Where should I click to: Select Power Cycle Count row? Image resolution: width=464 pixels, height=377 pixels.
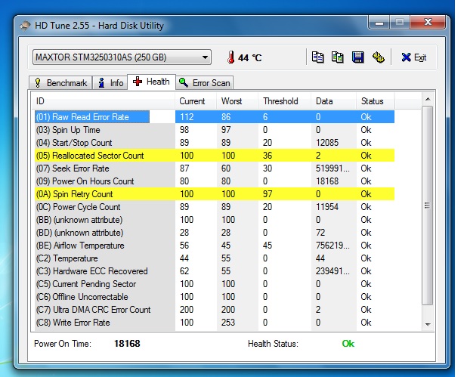[215, 207]
